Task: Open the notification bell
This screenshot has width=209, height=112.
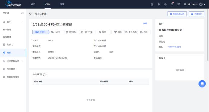Action: pos(172,4)
